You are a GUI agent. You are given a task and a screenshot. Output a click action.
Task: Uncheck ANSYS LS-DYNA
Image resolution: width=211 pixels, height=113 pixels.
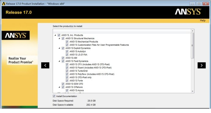(67, 55)
